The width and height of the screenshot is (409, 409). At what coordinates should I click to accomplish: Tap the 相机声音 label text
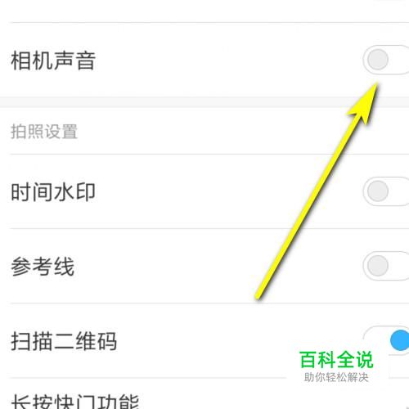coord(53,61)
